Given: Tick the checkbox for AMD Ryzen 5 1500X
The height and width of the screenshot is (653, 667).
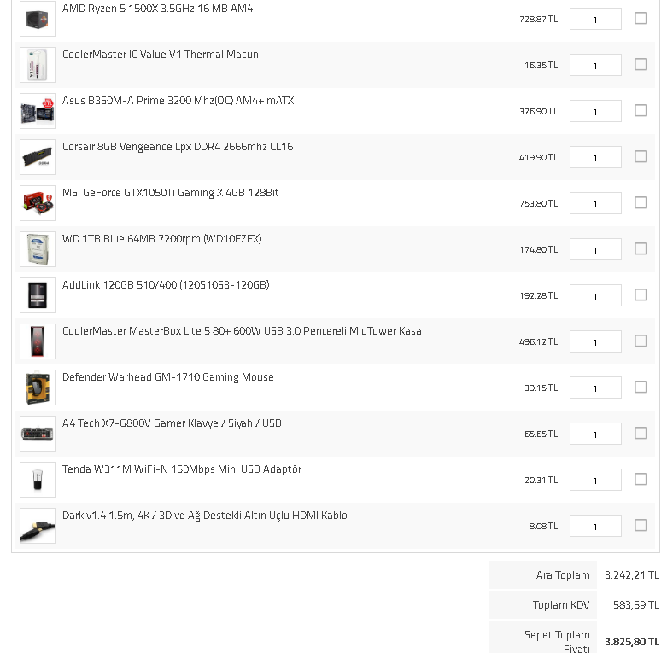Looking at the screenshot, I should click(x=641, y=18).
